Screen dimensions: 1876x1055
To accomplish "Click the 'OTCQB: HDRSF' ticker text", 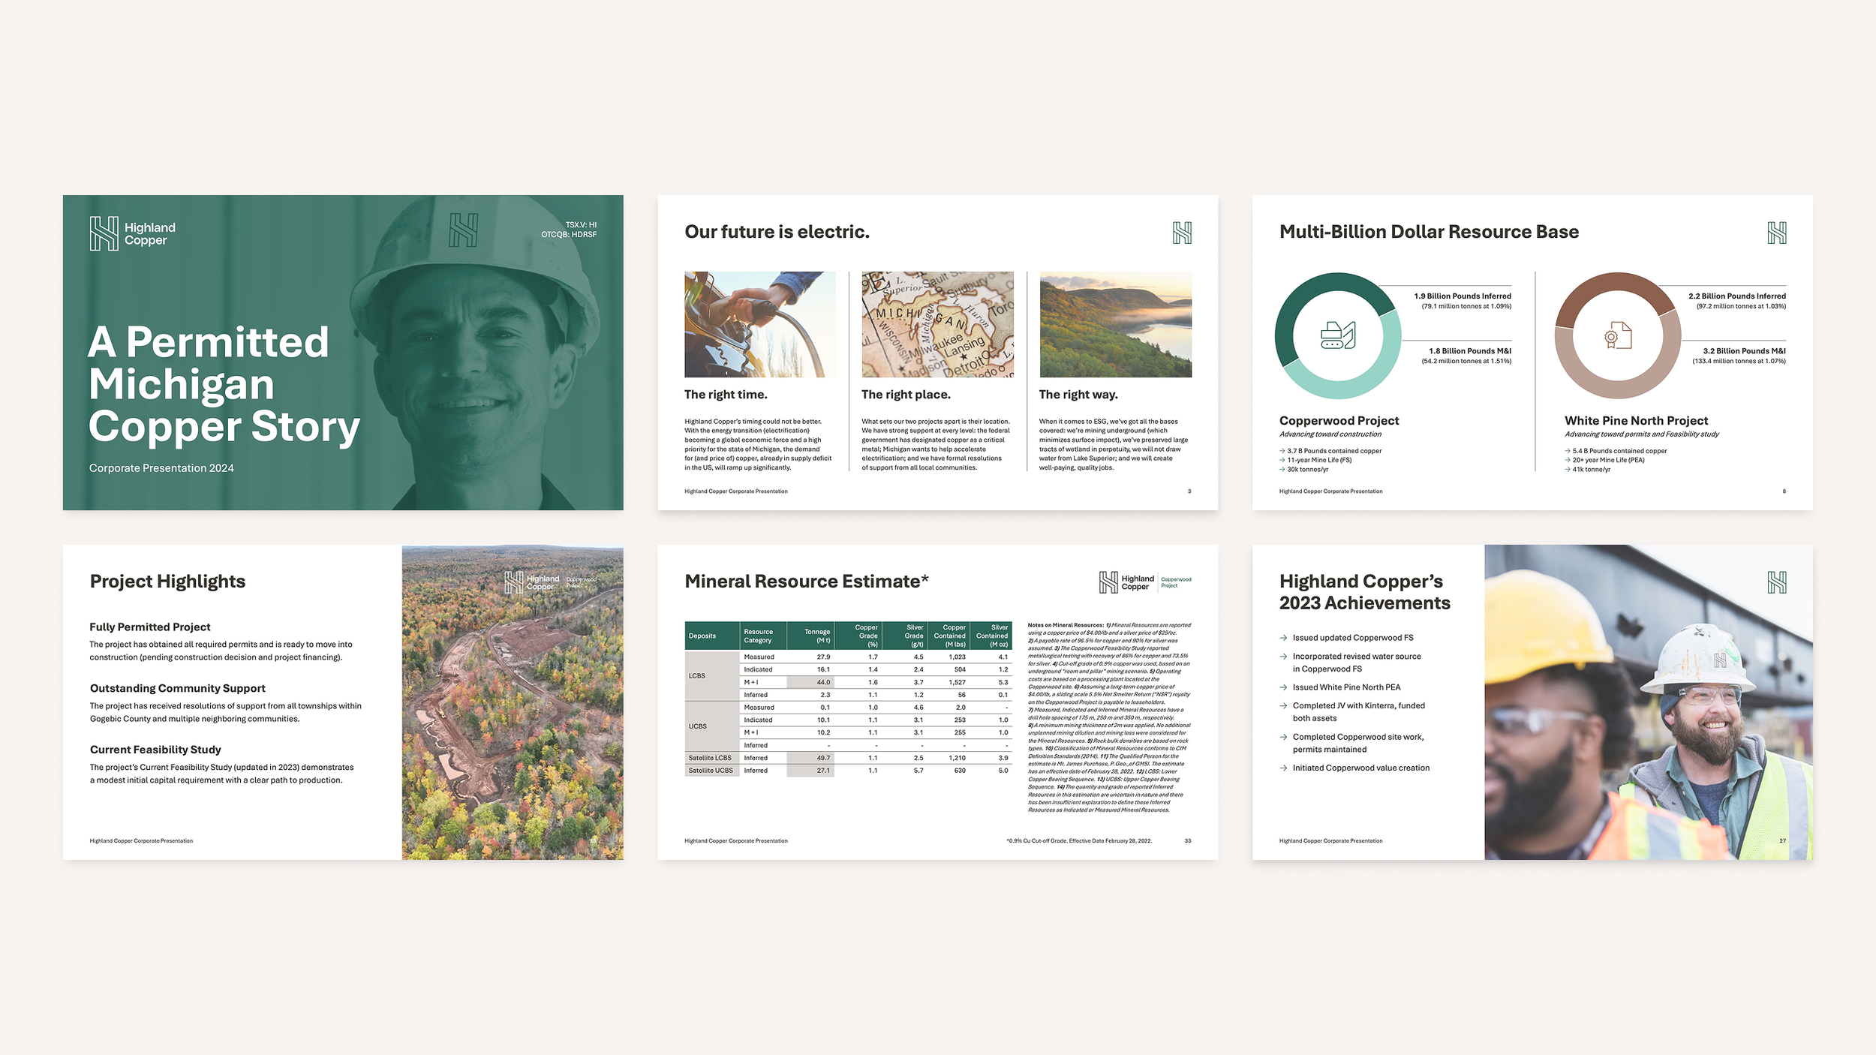I will click(569, 235).
